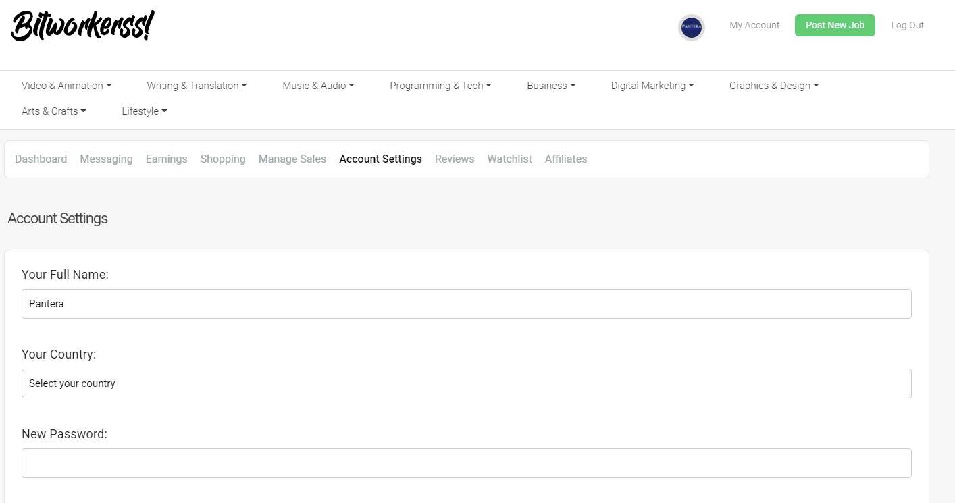
Task: Open the Affiliates tab
Action: point(566,159)
